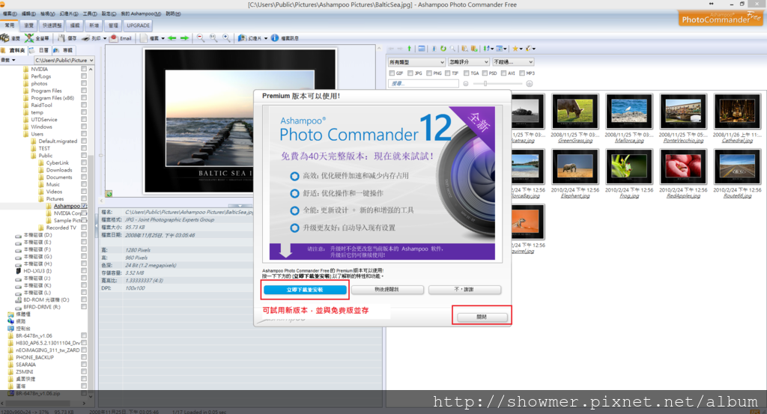Viewport: 767px width, 414px height.
Task: Toggle the PNG filter checkbox
Action: [429, 73]
